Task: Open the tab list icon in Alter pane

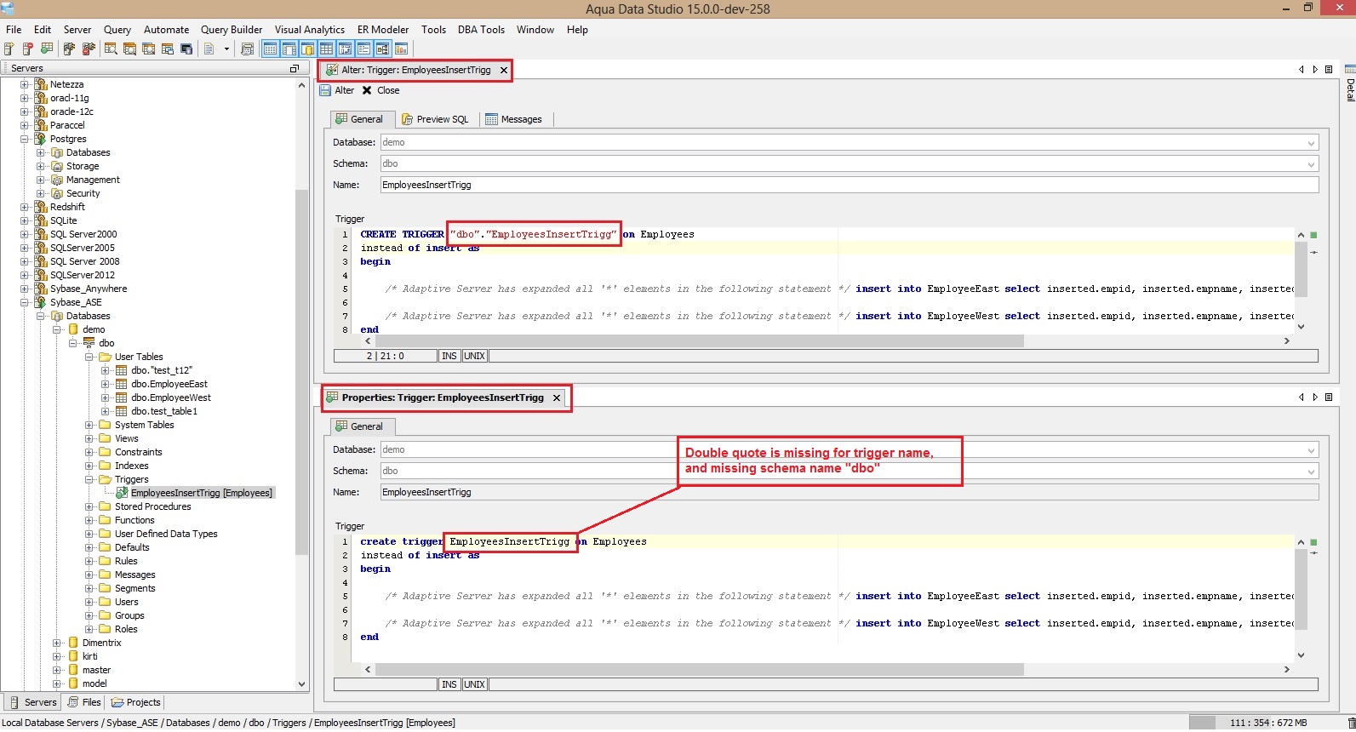Action: (1328, 70)
